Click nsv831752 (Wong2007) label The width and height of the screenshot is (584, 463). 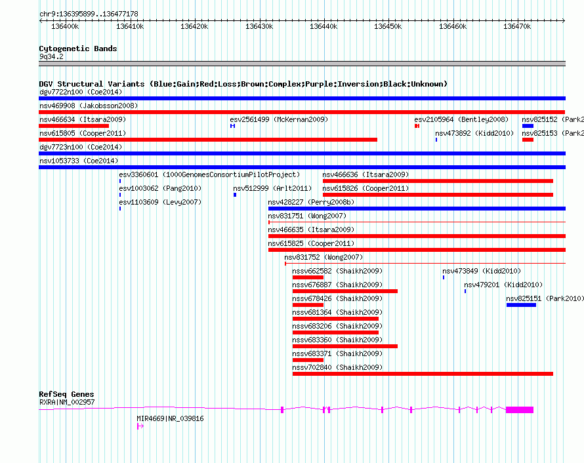tap(323, 257)
